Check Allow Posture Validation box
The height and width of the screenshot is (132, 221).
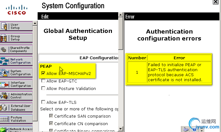tap(43, 88)
